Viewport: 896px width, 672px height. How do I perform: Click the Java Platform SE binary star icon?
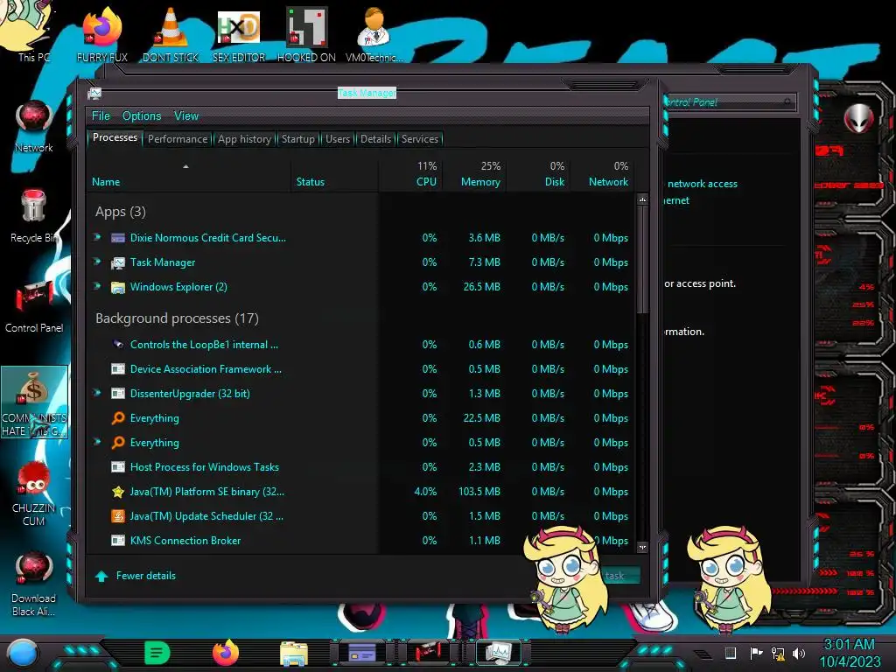118,492
